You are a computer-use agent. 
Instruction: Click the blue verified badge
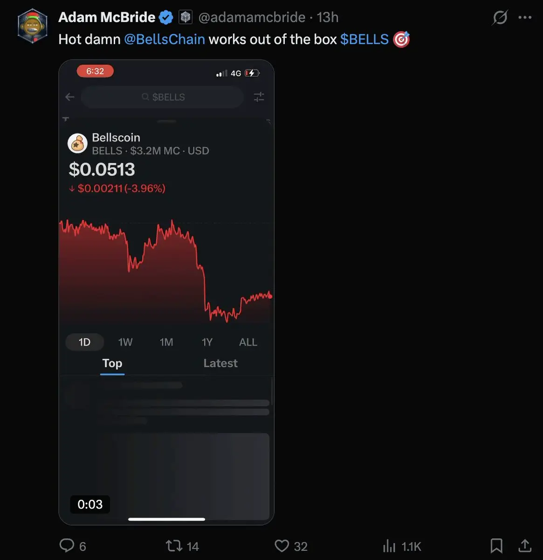pyautogui.click(x=166, y=18)
